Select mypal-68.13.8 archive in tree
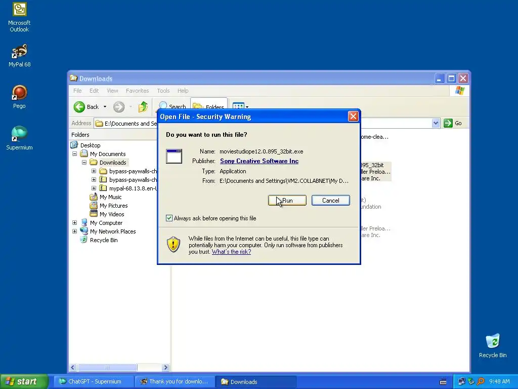Screen dimensions: 518x389 [x=133, y=188]
